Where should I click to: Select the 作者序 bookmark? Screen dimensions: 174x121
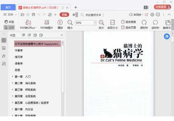(18, 51)
